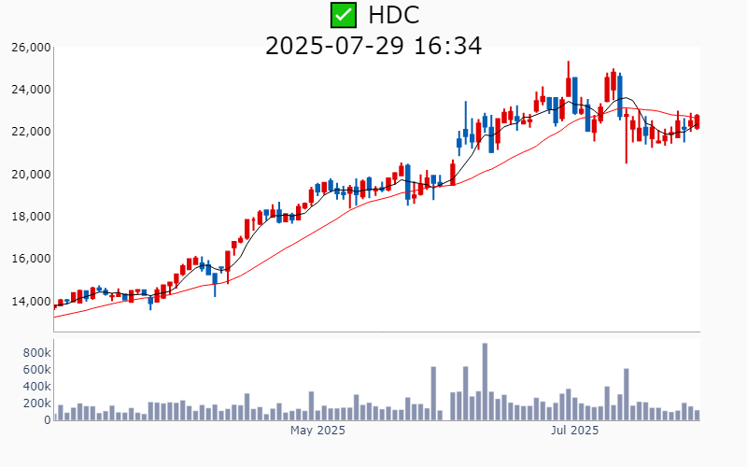747x467 pixels.
Task: Click the 0 volume axis label
Action: 48,420
